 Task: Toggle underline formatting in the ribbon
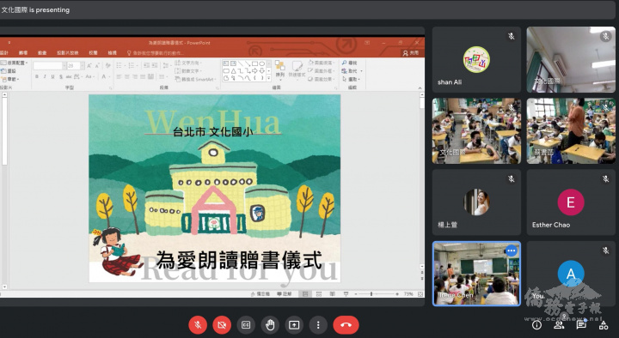[52, 76]
